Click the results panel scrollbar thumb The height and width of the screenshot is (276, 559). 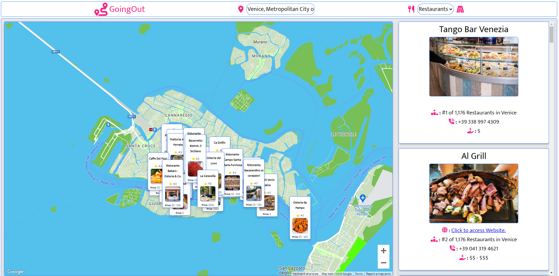(x=551, y=35)
